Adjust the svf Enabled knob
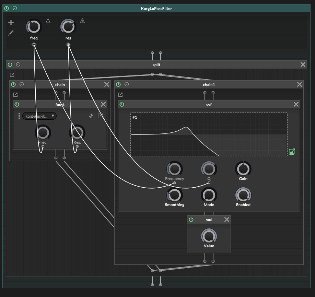 tap(243, 195)
